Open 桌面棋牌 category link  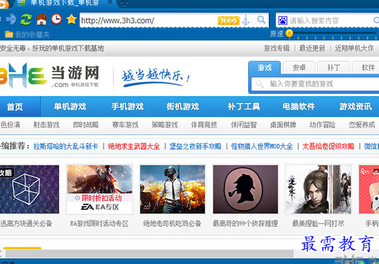click(x=283, y=125)
